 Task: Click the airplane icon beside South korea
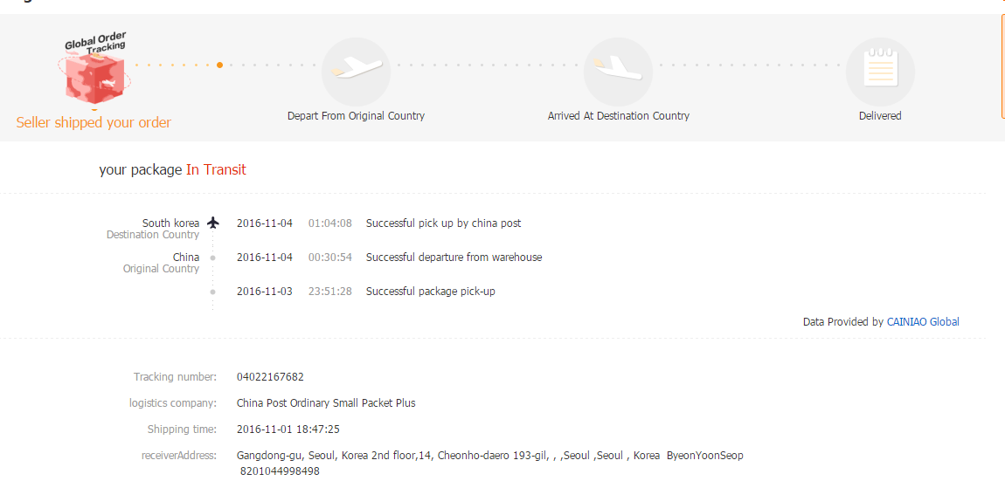pyautogui.click(x=213, y=223)
